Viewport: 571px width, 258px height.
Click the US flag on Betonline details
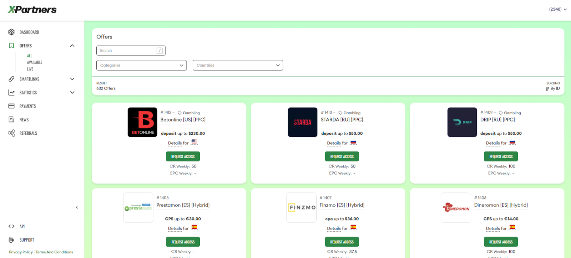[x=194, y=142]
